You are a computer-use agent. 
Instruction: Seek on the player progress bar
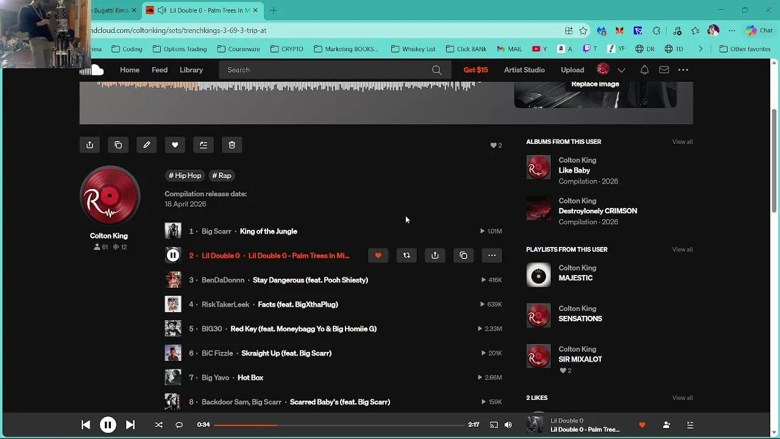339,425
